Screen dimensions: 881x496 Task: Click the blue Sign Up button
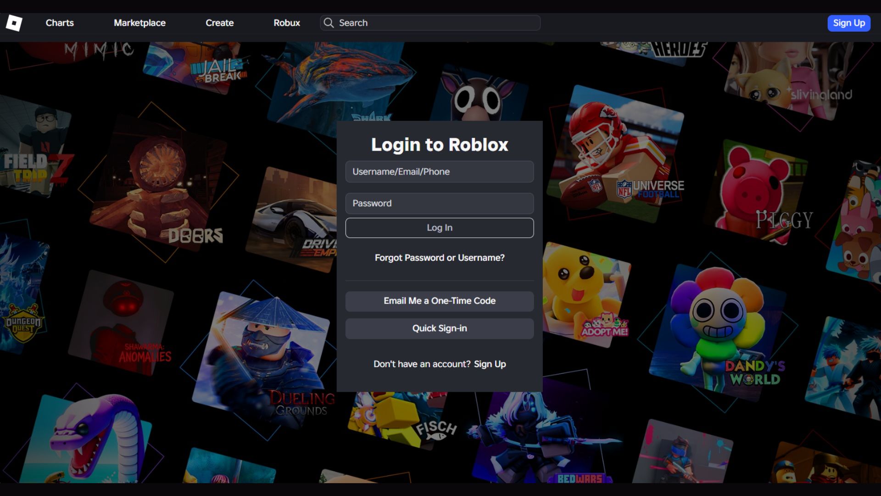849,23
